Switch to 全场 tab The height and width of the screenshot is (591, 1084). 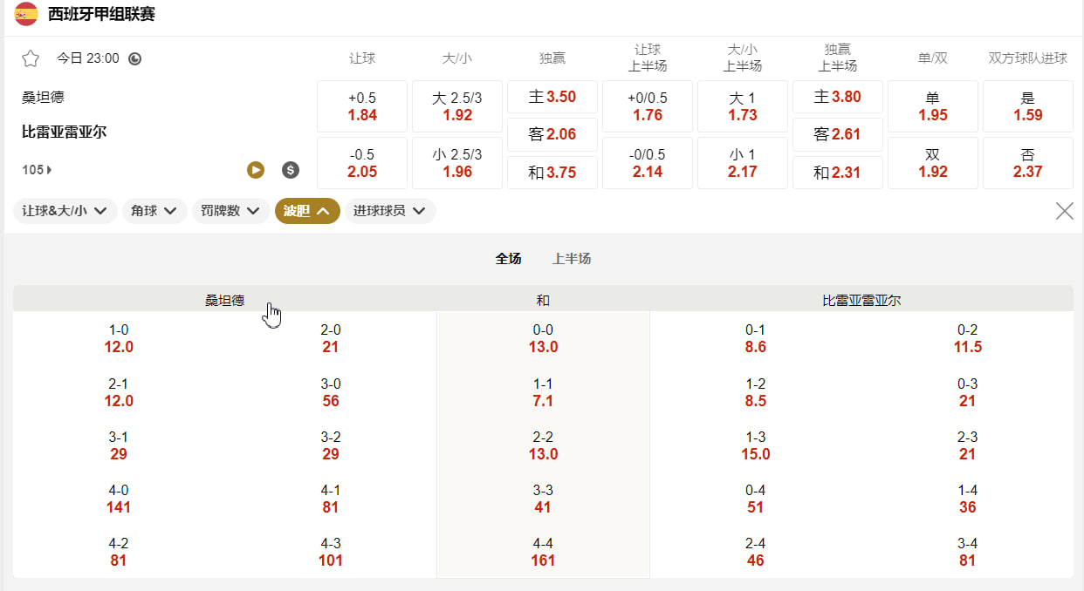coord(508,259)
